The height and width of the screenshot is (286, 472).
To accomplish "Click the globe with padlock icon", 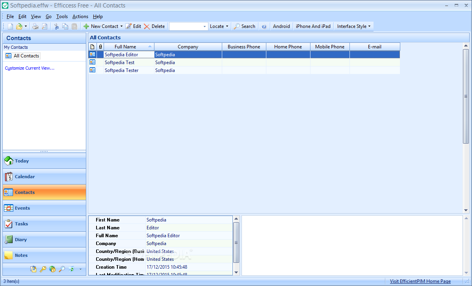I will [52, 269].
